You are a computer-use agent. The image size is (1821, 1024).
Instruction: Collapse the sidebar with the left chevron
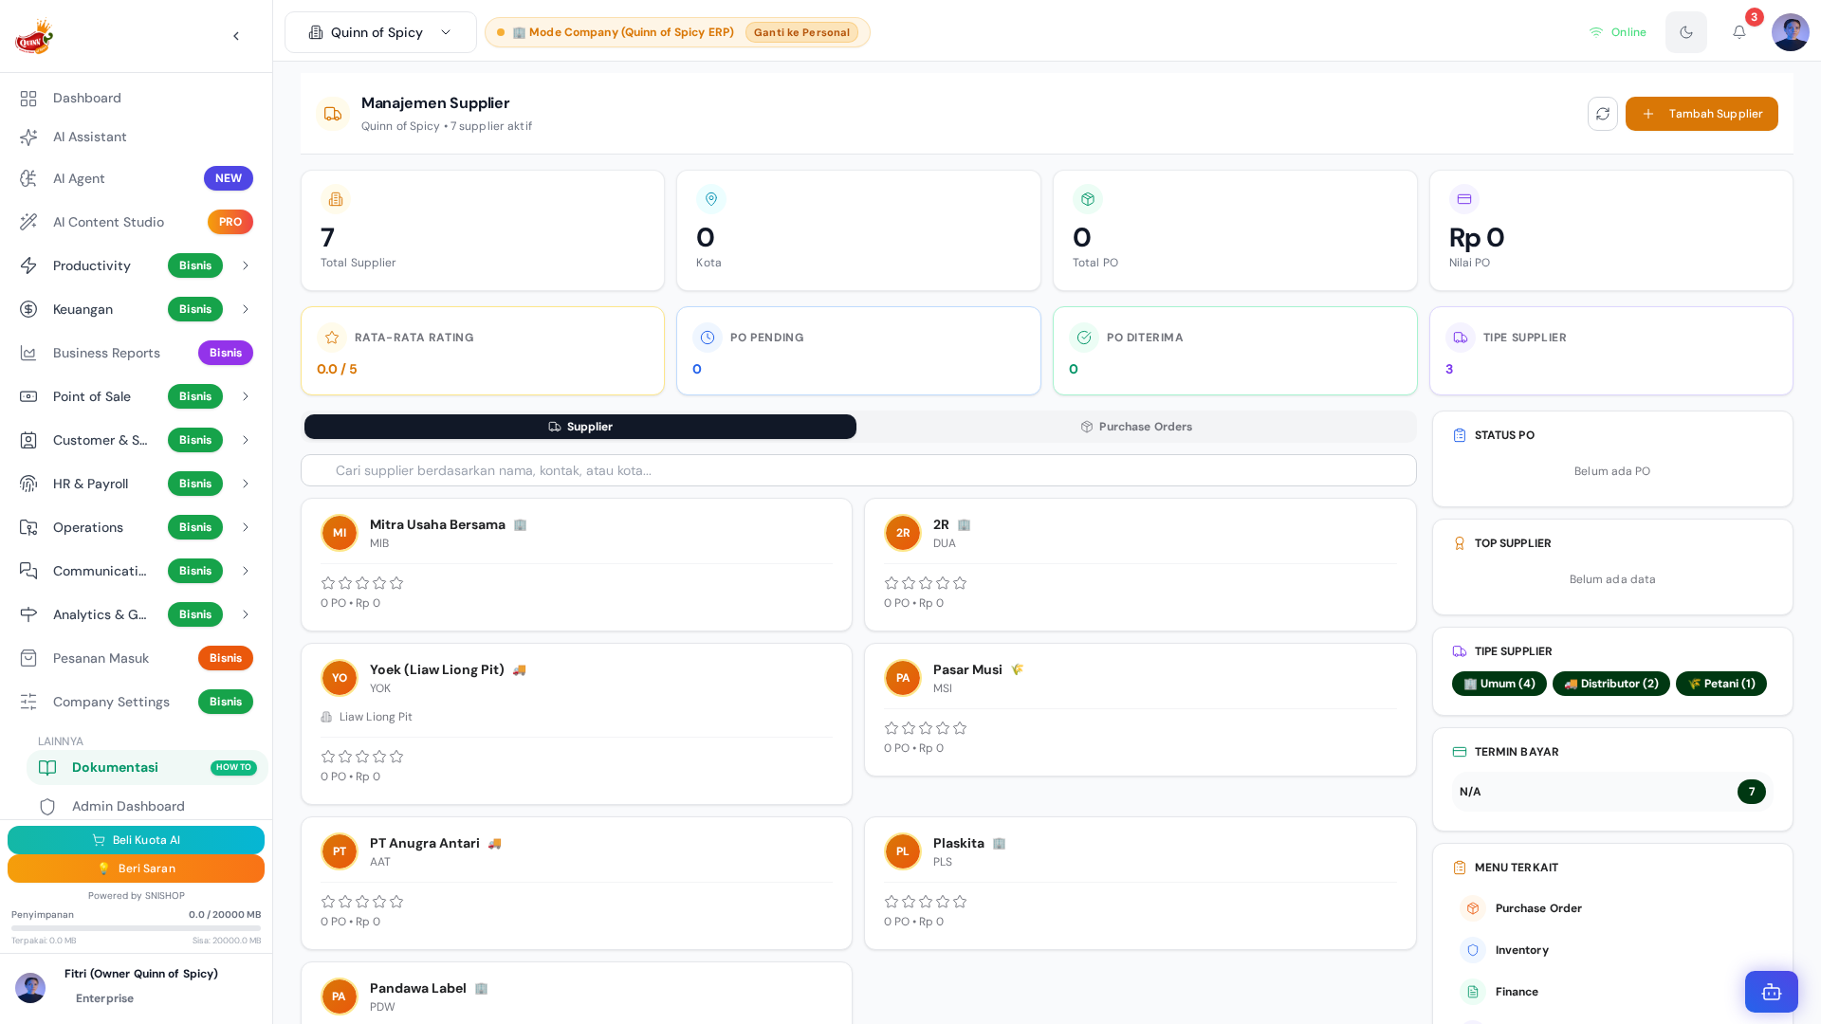point(236,36)
